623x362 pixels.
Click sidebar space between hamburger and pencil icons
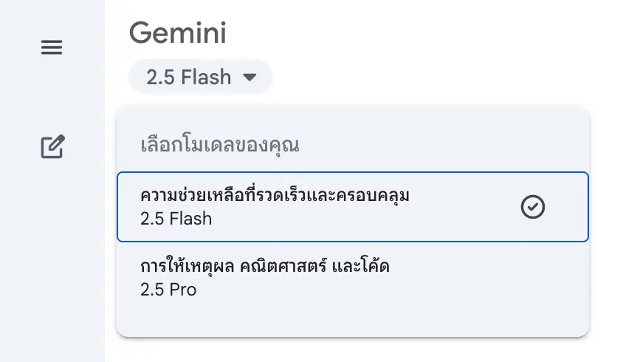coord(52,98)
